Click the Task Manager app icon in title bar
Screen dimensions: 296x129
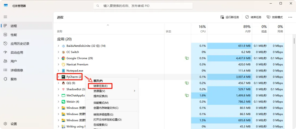tap(6, 6)
